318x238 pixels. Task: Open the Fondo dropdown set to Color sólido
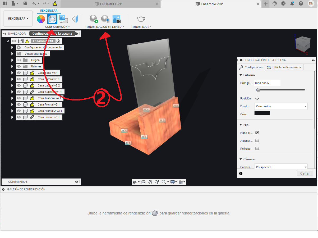coord(281,106)
